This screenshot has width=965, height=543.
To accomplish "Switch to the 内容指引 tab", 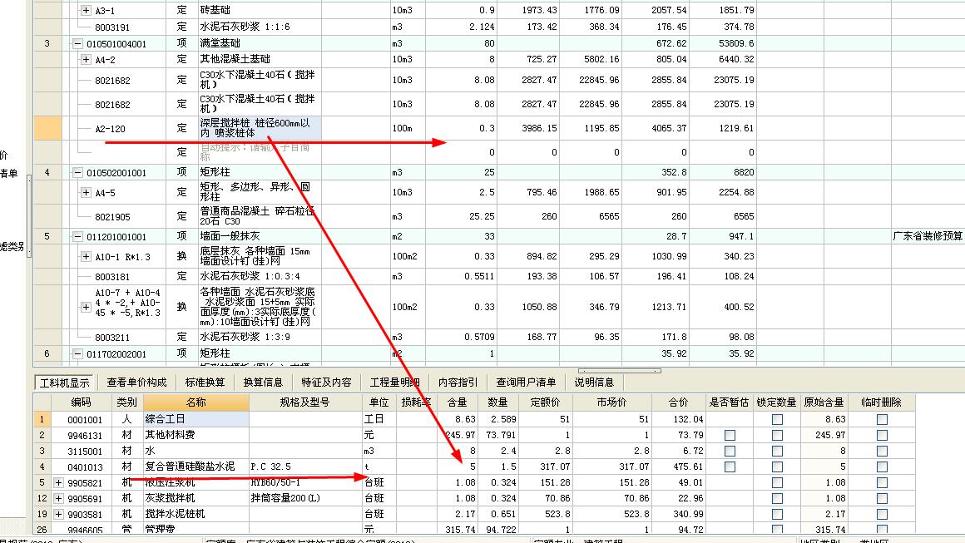I will point(458,383).
